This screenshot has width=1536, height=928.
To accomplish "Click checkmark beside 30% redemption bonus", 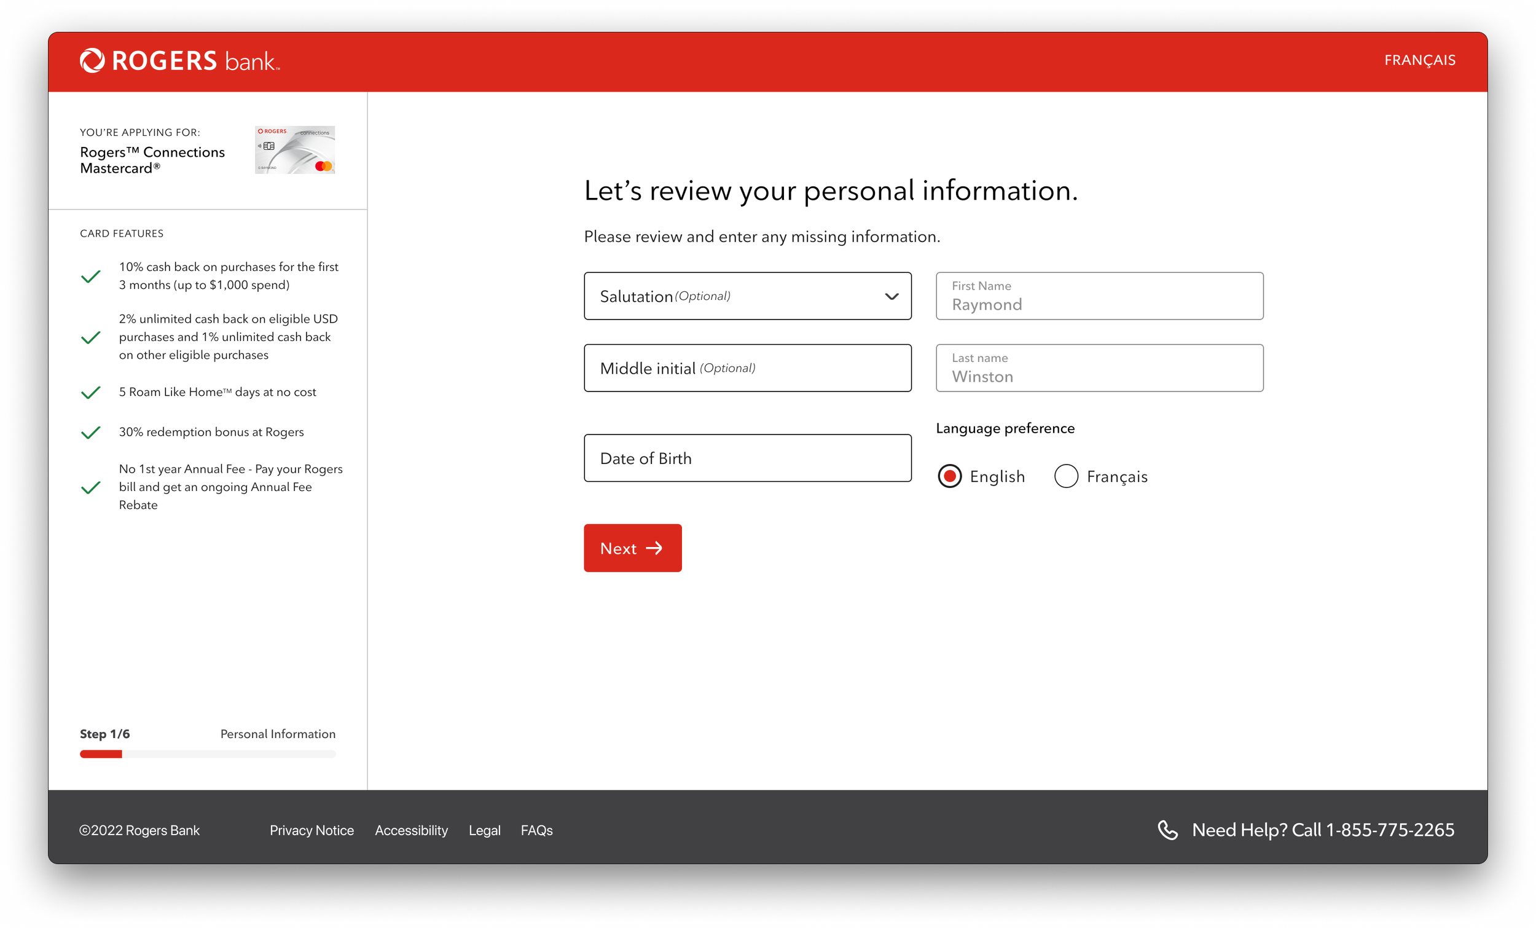I will tap(91, 432).
